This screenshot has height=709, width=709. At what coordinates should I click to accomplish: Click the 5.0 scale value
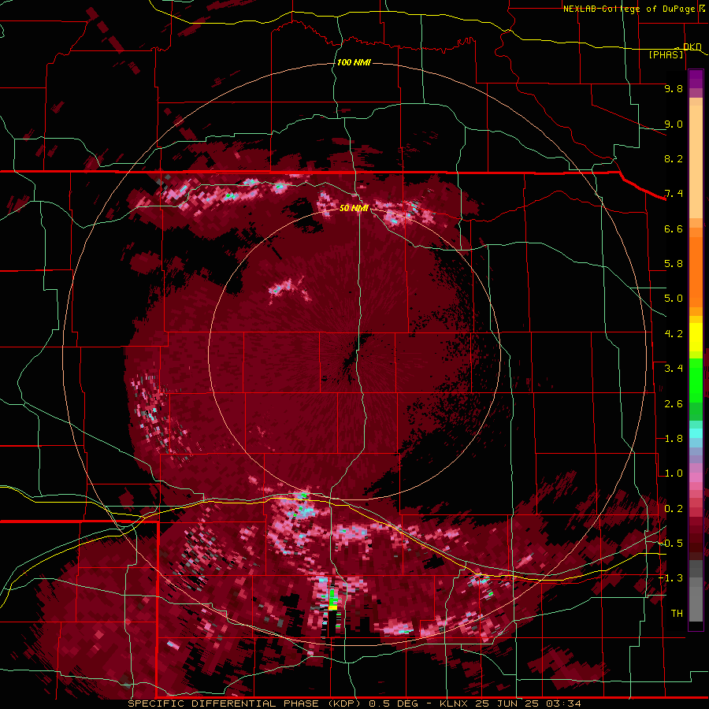click(674, 299)
